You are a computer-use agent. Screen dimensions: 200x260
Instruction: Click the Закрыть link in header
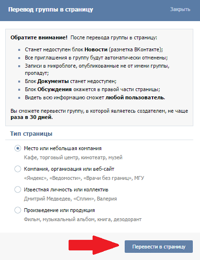[x=180, y=9]
